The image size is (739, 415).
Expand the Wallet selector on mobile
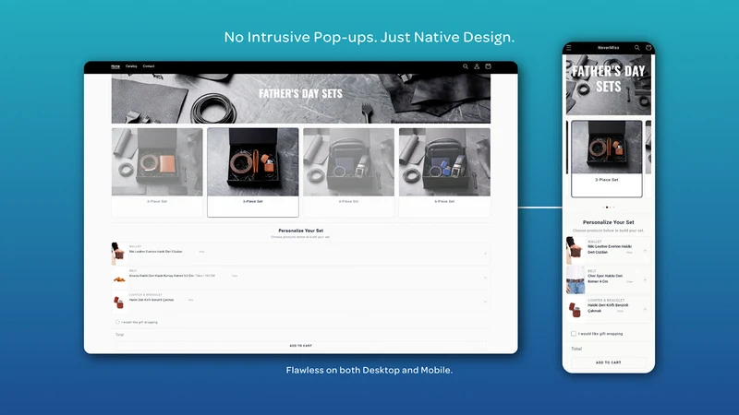[645, 250]
